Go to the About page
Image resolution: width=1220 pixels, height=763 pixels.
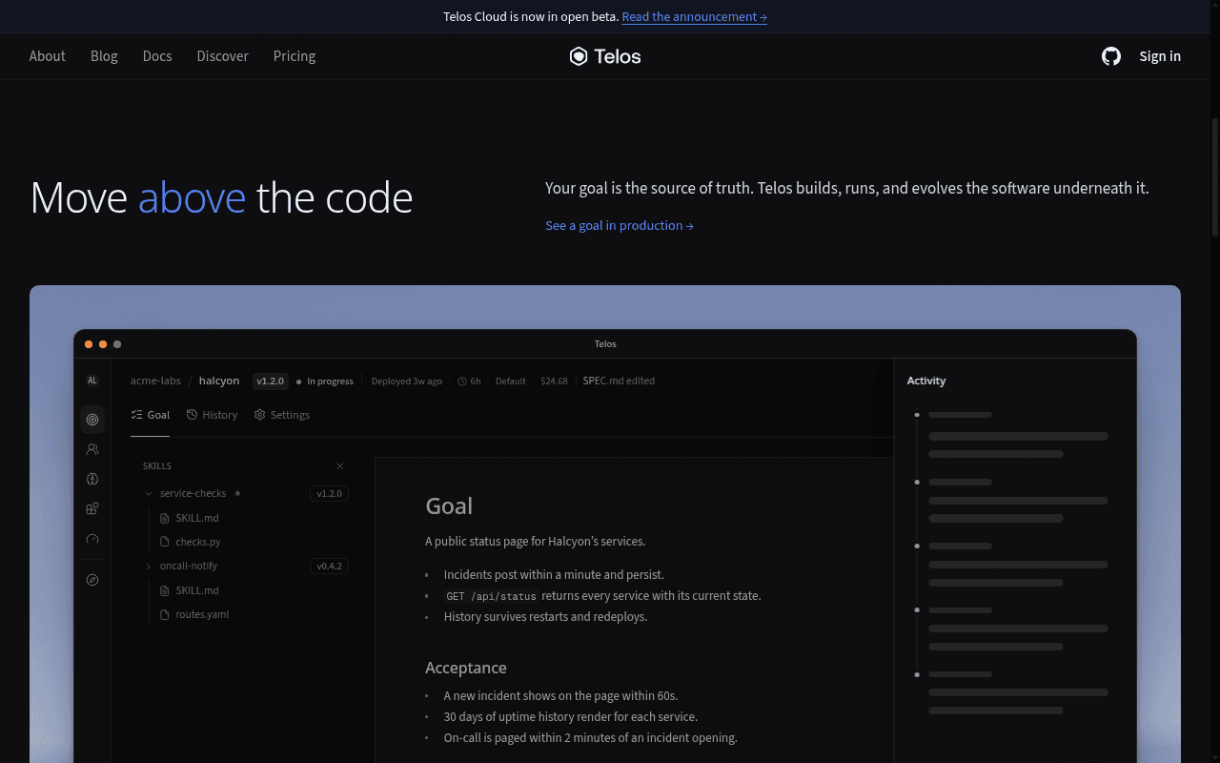coord(48,56)
